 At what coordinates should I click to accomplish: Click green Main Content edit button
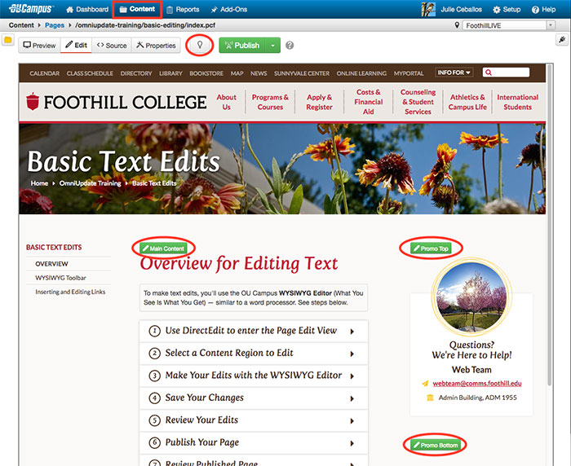tap(163, 248)
